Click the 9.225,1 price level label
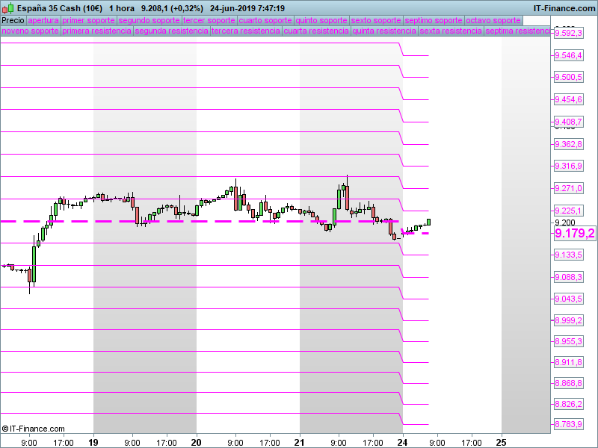598x448 pixels. (568, 211)
